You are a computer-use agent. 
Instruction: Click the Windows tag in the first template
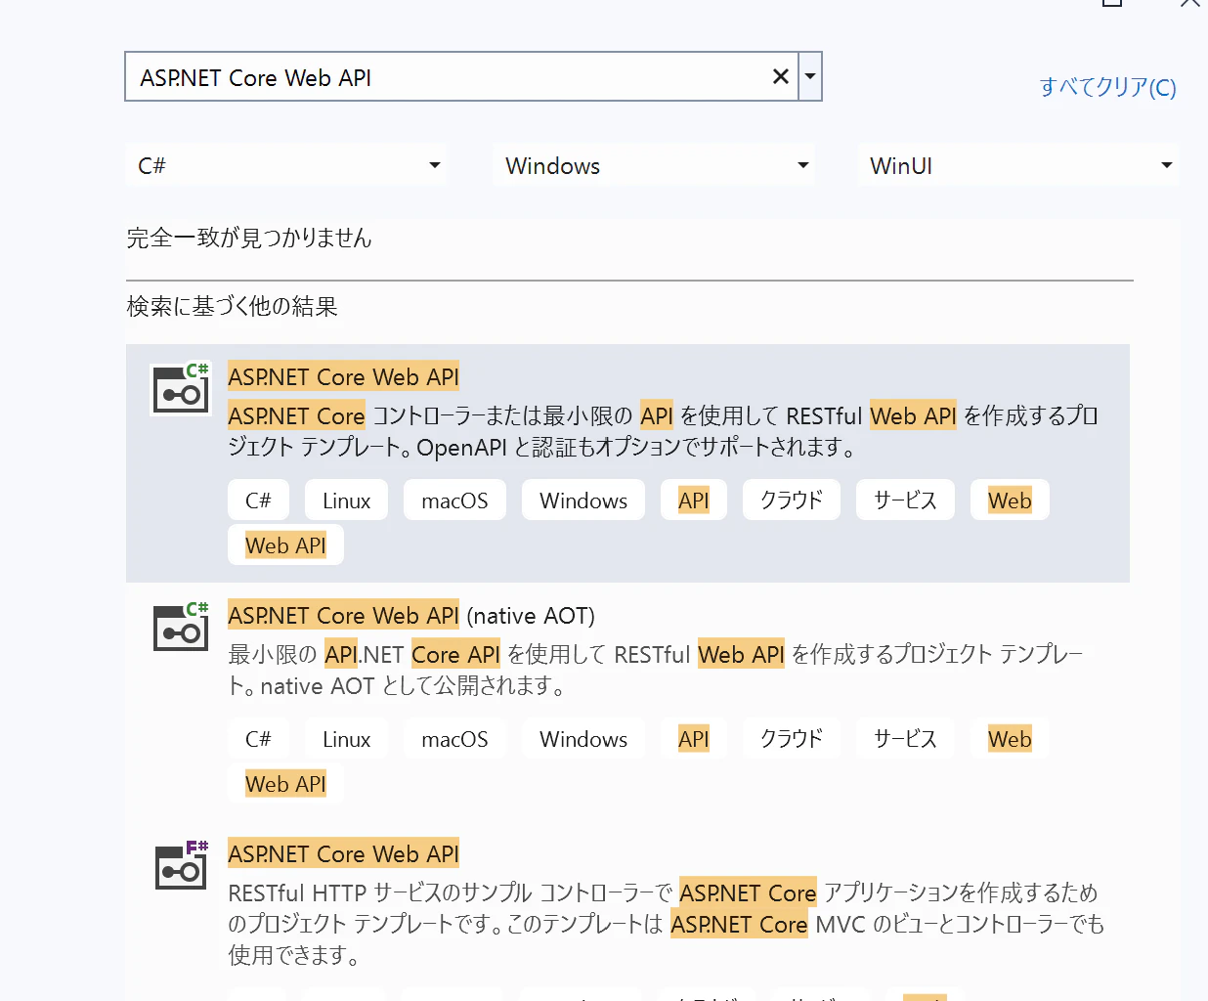click(x=583, y=500)
